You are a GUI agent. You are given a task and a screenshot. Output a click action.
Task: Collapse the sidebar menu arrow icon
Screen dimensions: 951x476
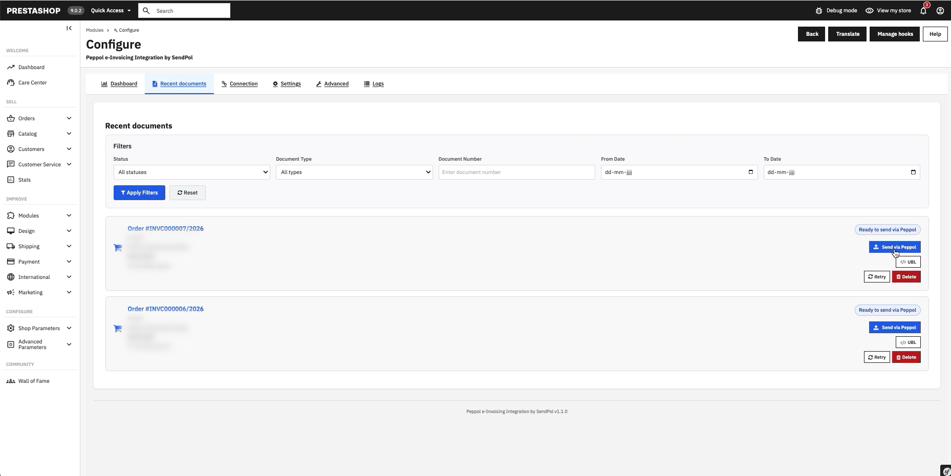[69, 28]
